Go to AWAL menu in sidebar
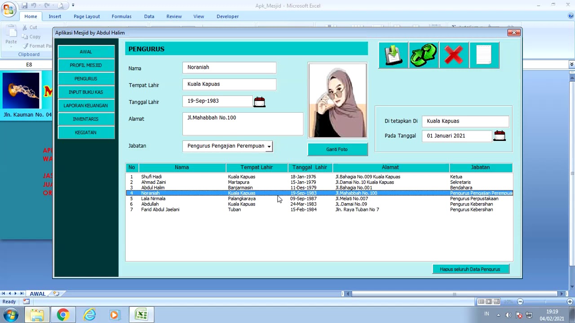 click(86, 52)
